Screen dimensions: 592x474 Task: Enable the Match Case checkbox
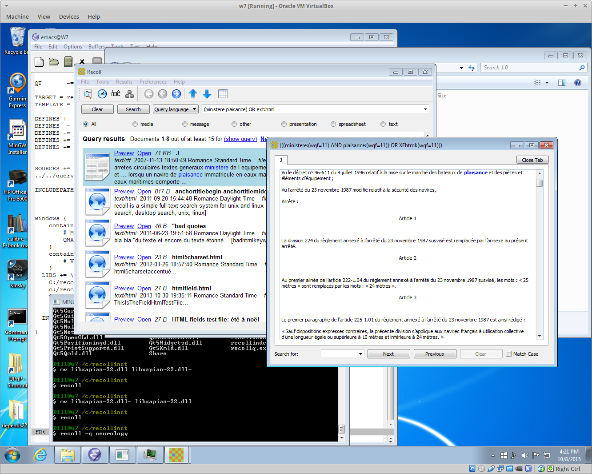[508, 354]
